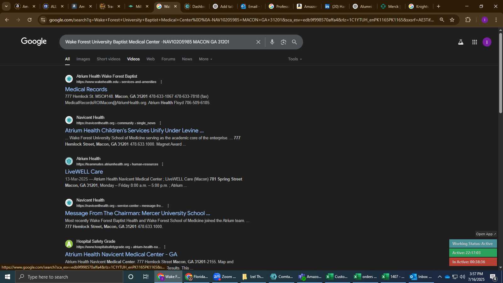Open Search by image camera icon
Screen dimensions: 503x283
[x=284, y=42]
